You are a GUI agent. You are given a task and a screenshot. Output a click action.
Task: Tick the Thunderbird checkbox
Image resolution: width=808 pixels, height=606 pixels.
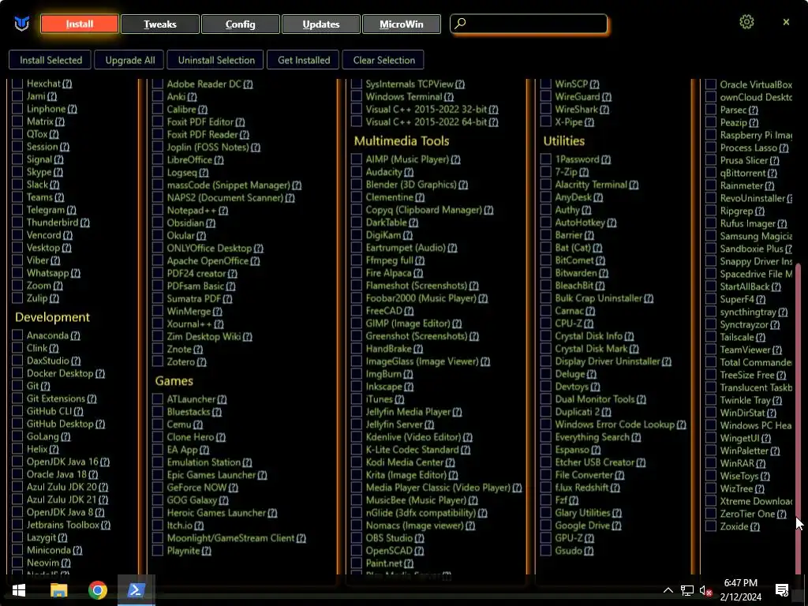[17, 223]
